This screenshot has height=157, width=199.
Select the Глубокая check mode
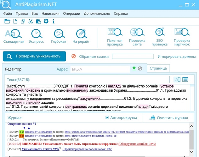pos(59,36)
